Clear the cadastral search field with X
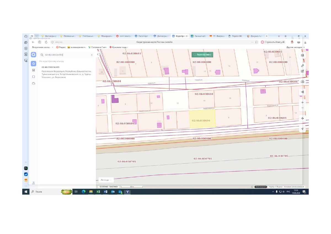This screenshot has height=234, width=331. click(x=92, y=55)
